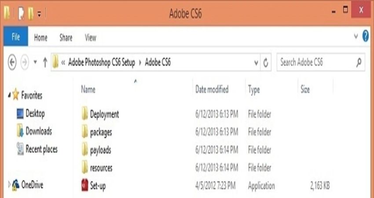This screenshot has height=198, width=374.
Task: Click the Deployment folder icon
Action: (85, 114)
